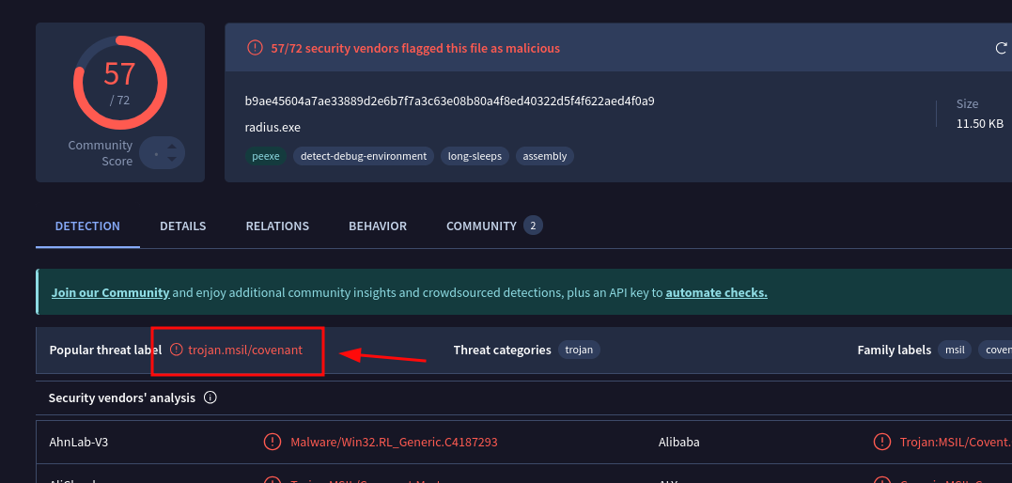Click the 57/72 detection score ring

click(x=120, y=83)
